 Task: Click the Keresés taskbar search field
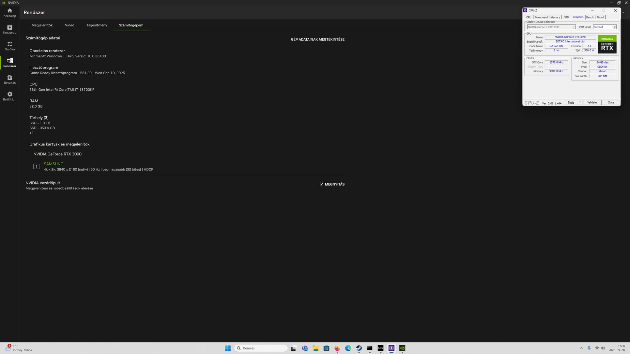click(x=261, y=348)
